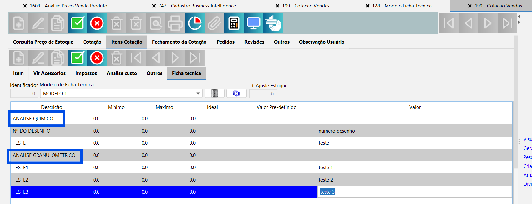Image resolution: width=532 pixels, height=204 pixels.
Task: Jump to last record in far-right navigation
Action: [507, 23]
